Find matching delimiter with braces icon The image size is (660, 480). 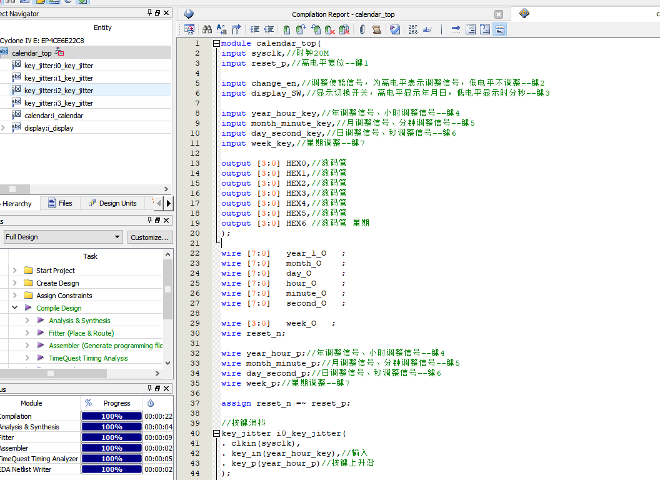coord(236,29)
